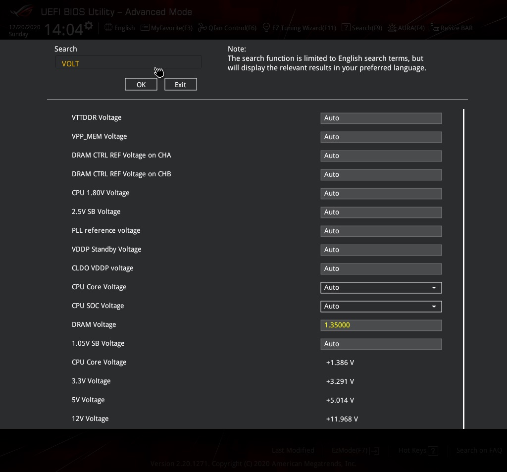
Task: Expand CPU Core Voltage dropdown arrow
Action: click(x=434, y=288)
